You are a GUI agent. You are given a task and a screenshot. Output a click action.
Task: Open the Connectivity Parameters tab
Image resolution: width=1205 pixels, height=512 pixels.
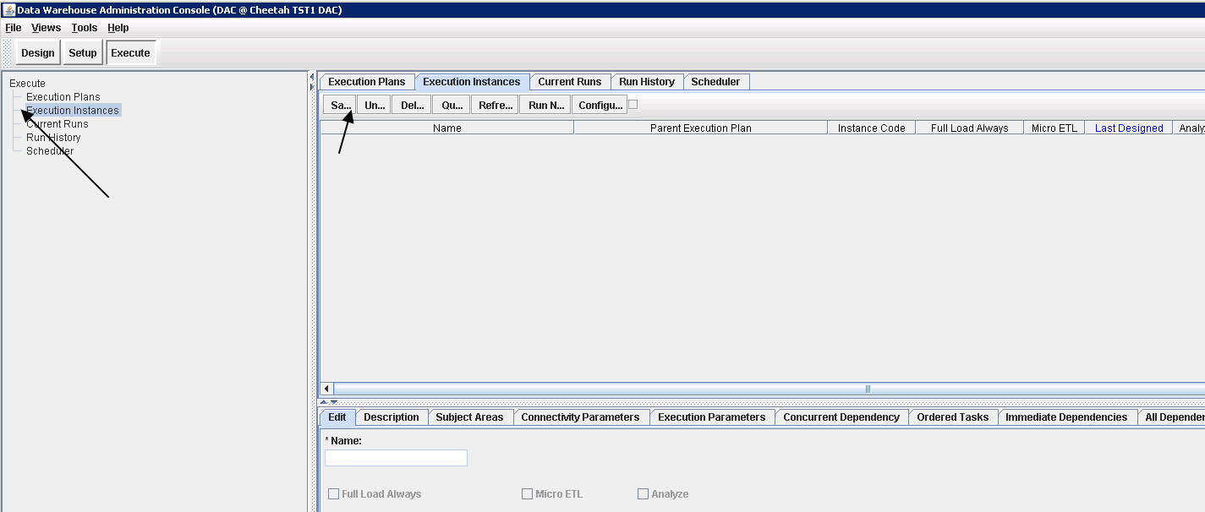(581, 417)
